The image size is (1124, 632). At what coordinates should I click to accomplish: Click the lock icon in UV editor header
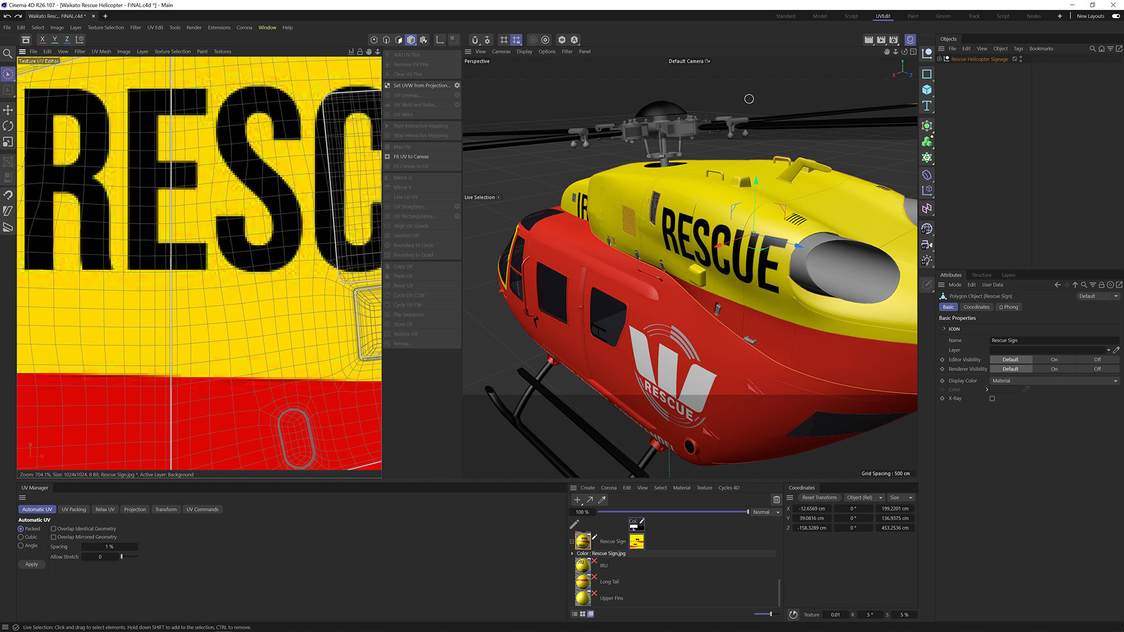pyautogui.click(x=360, y=51)
